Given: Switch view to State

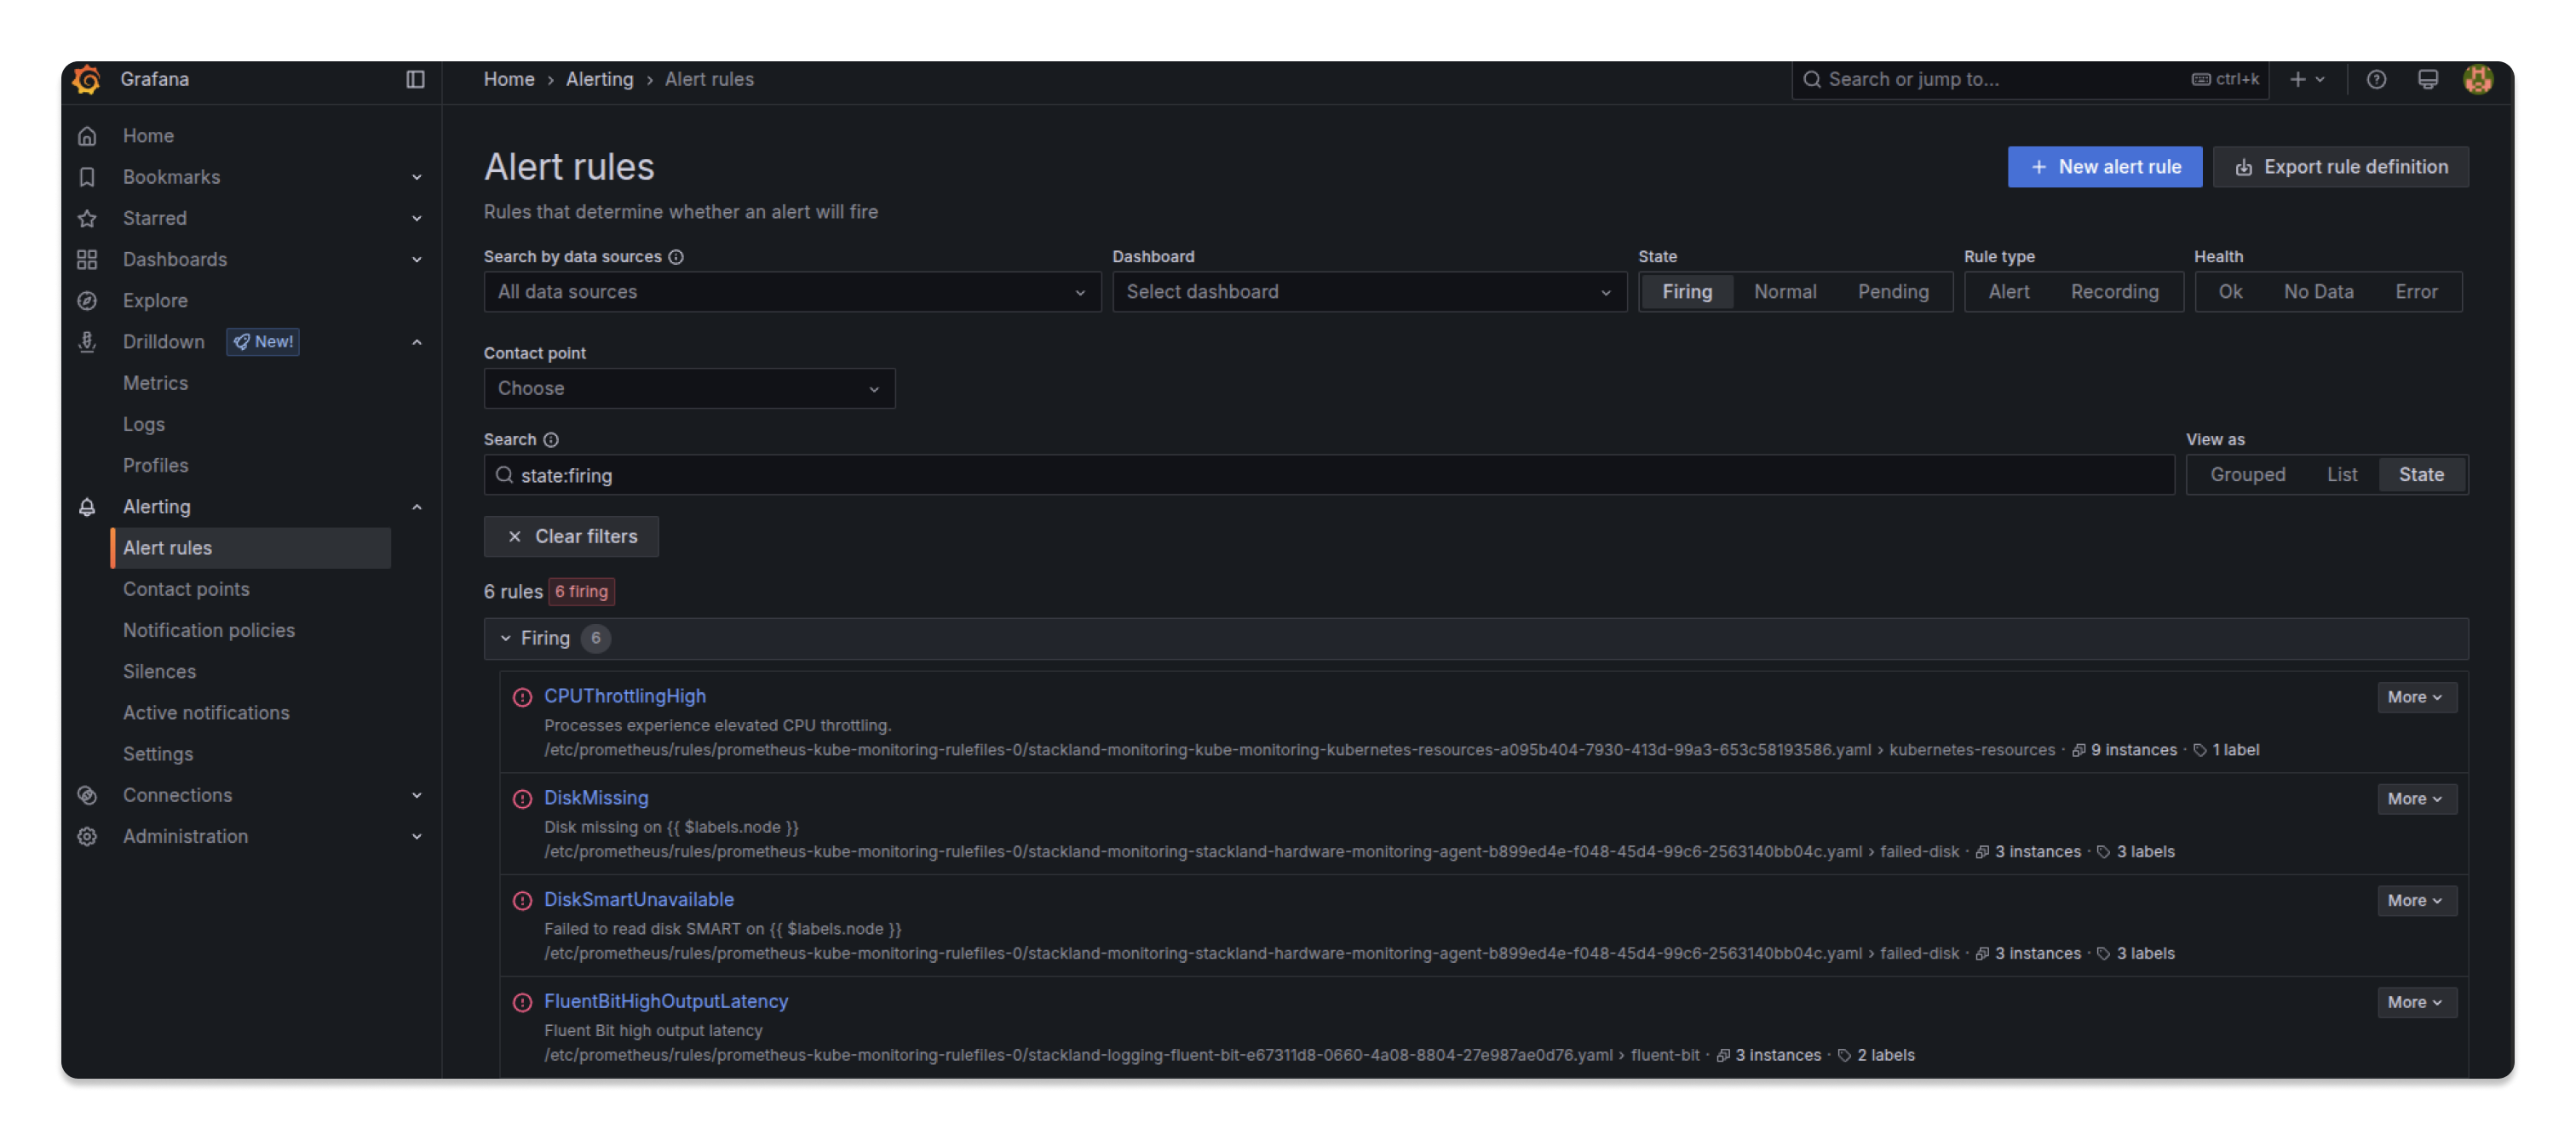Looking at the screenshot, I should [x=2420, y=474].
